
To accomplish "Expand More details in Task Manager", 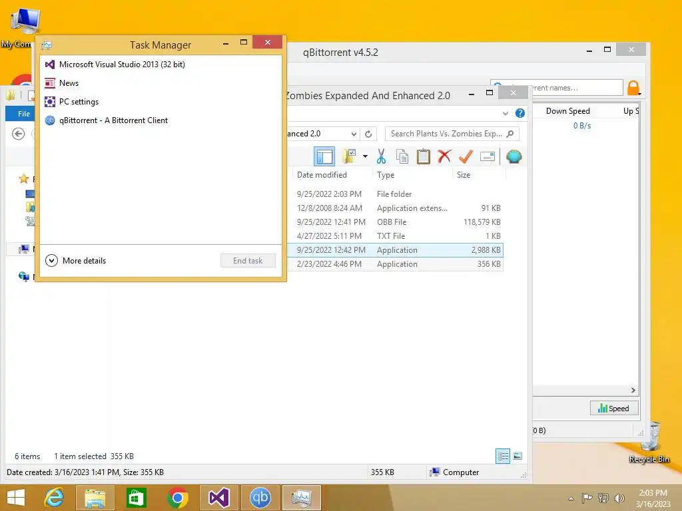I will point(76,261).
